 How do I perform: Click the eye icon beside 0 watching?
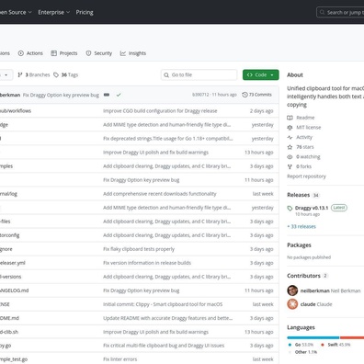pos(290,157)
